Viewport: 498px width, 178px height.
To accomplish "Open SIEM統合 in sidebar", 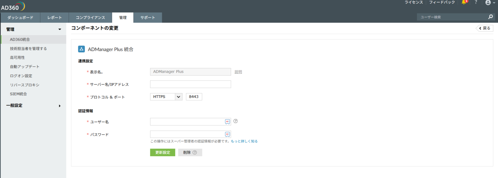I will (18, 94).
